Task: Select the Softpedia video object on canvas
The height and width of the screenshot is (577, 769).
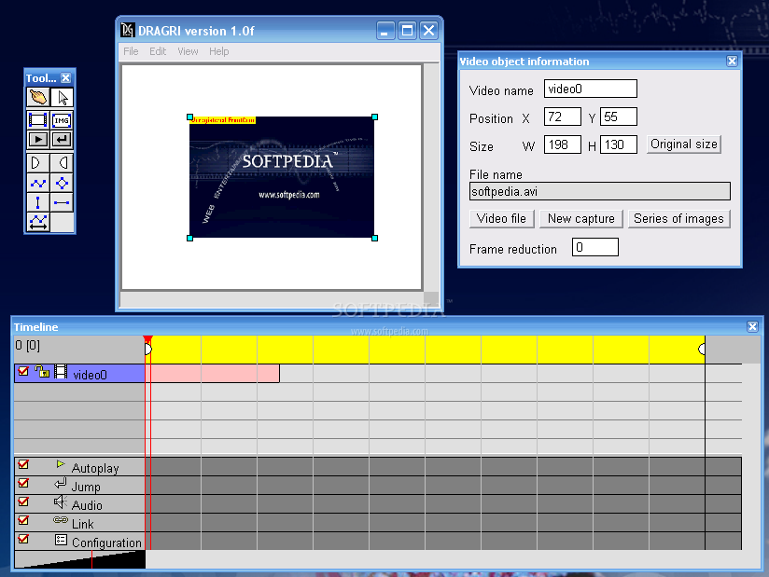Action: point(282,177)
